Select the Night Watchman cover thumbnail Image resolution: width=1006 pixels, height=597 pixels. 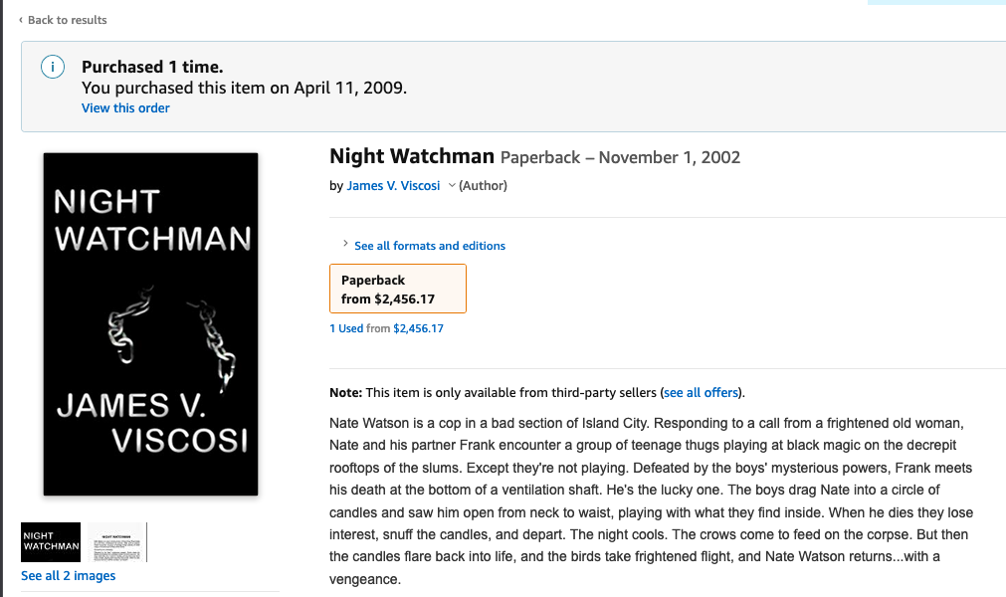point(51,541)
